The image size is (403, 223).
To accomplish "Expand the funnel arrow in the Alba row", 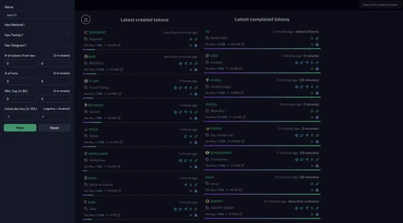I will [x=191, y=215].
